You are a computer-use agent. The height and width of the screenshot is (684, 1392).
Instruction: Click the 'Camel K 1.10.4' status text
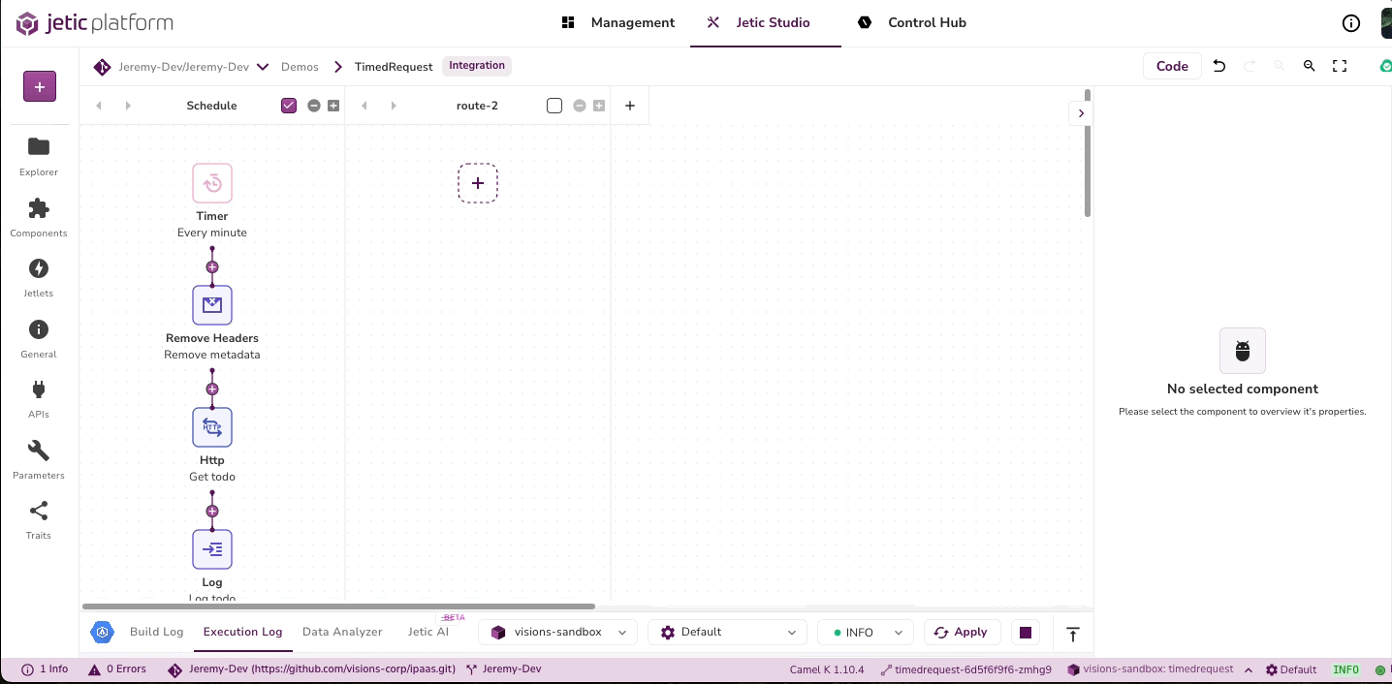[827, 669]
